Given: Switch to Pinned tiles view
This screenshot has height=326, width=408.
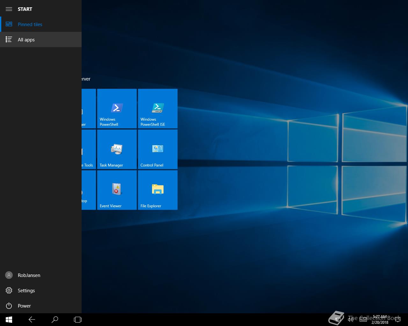Looking at the screenshot, I should (x=41, y=24).
